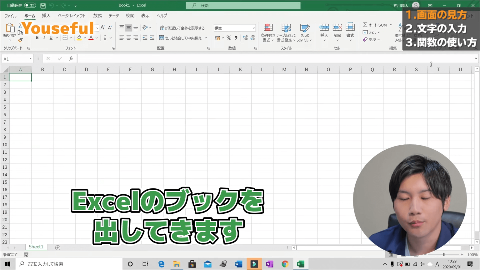480x270 pixels.
Task: Toggle italic formatting
Action: pyautogui.click(x=44, y=37)
